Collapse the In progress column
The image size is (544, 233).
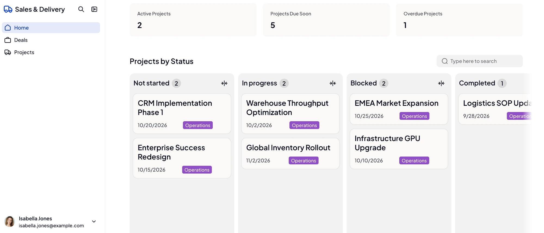click(333, 83)
